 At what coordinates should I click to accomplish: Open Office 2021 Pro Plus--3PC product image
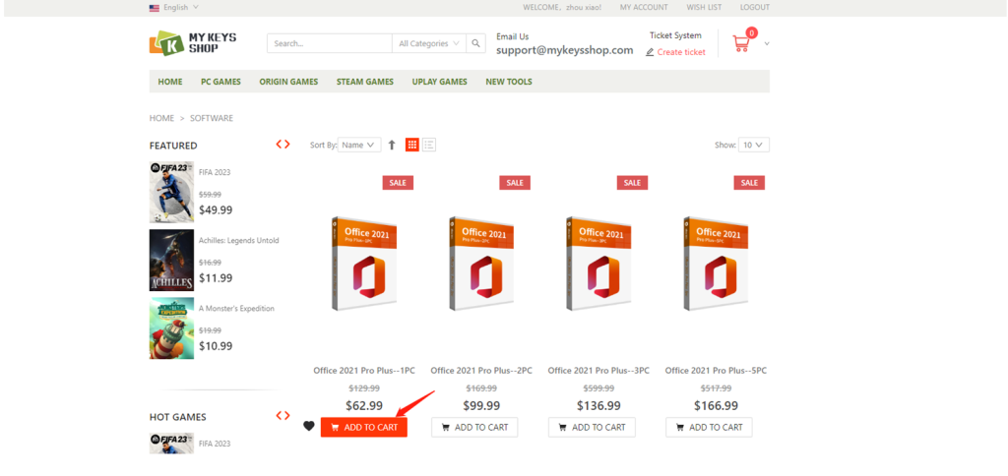598,265
